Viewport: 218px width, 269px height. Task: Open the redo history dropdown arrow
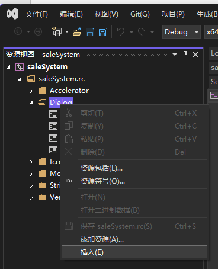[x=152, y=32]
